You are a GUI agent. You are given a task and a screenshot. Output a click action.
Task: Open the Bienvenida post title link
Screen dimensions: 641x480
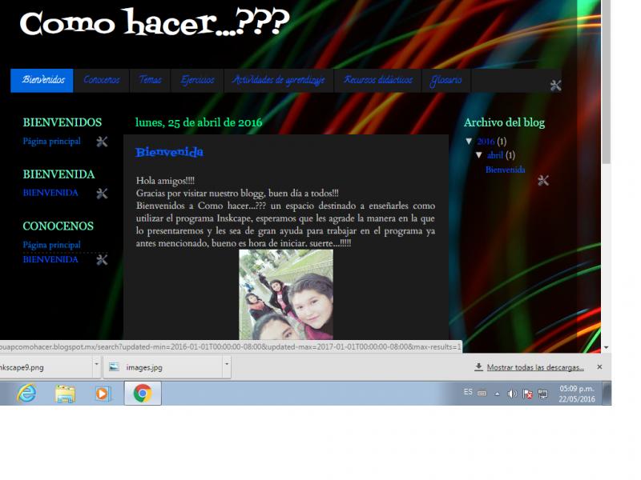[169, 152]
